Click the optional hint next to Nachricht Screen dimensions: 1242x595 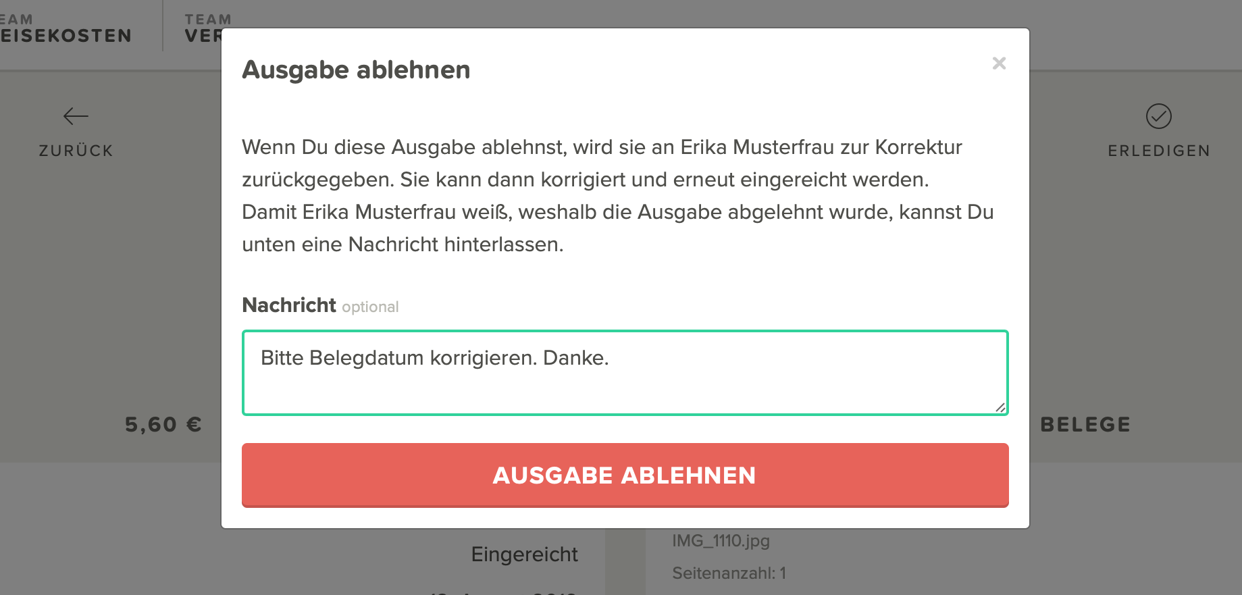tap(370, 307)
